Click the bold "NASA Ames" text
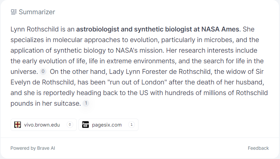 [220, 29]
